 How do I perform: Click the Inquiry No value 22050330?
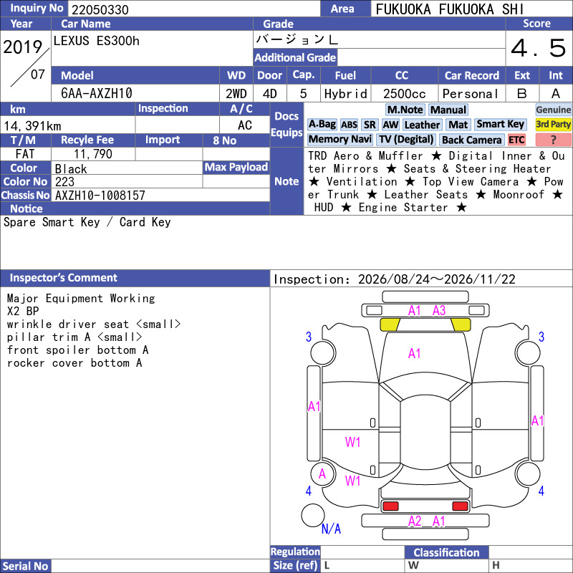coord(100,9)
